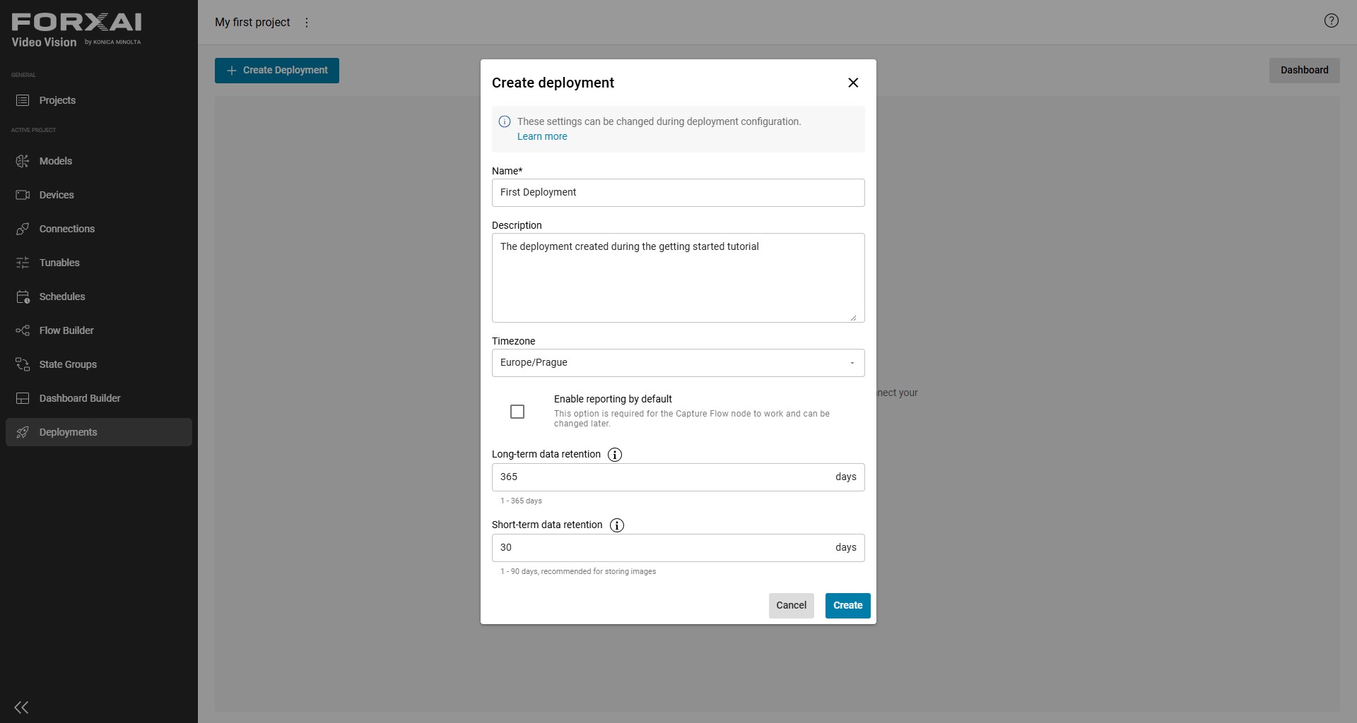Click the Connections plug icon

click(x=23, y=229)
